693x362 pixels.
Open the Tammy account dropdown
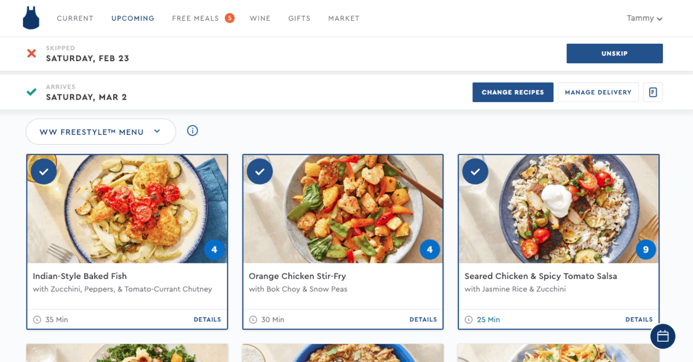[644, 18]
